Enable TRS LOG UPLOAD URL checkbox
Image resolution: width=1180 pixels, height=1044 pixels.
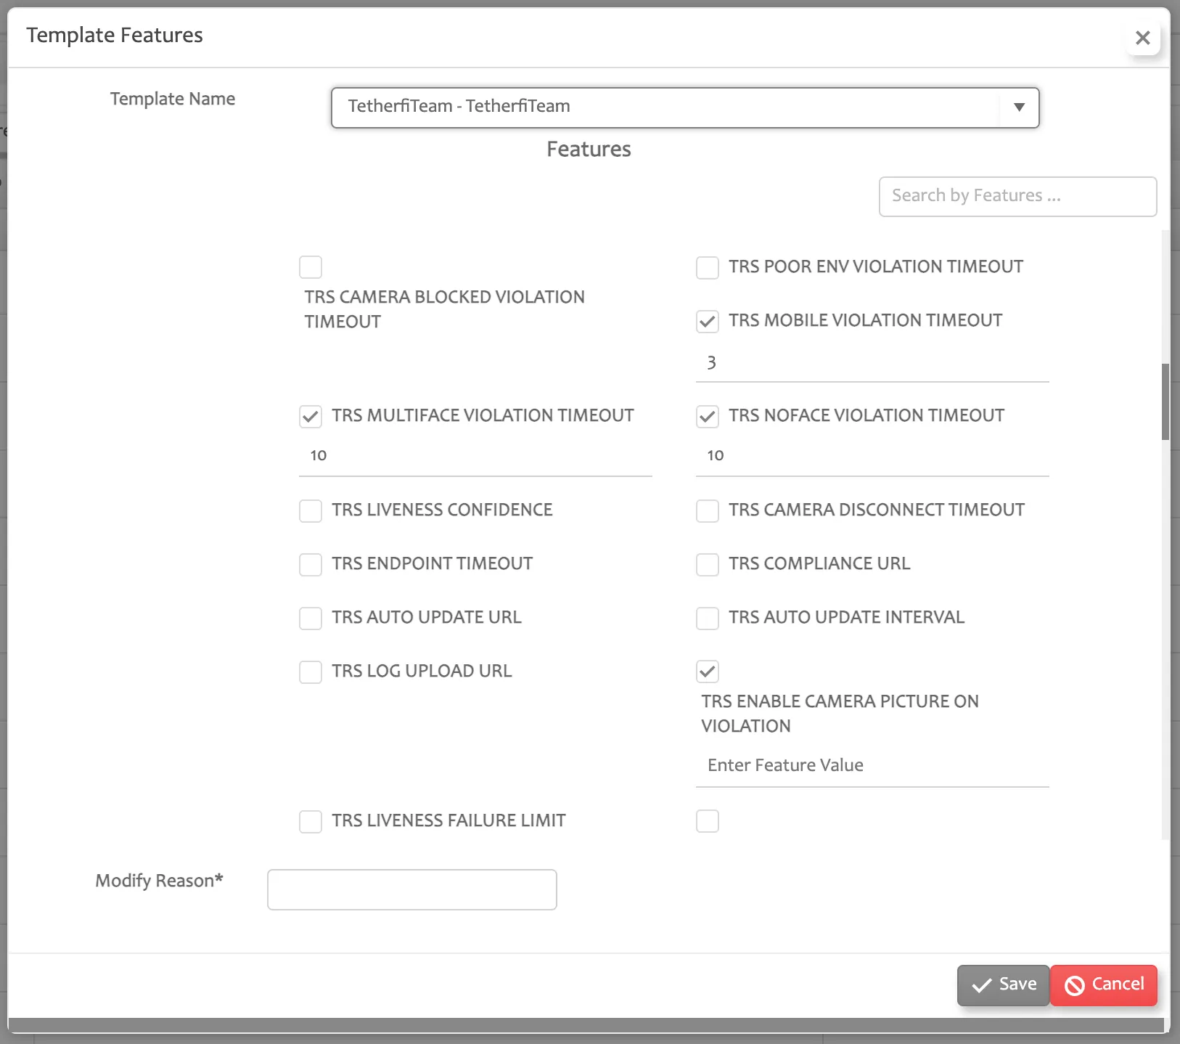coord(311,672)
